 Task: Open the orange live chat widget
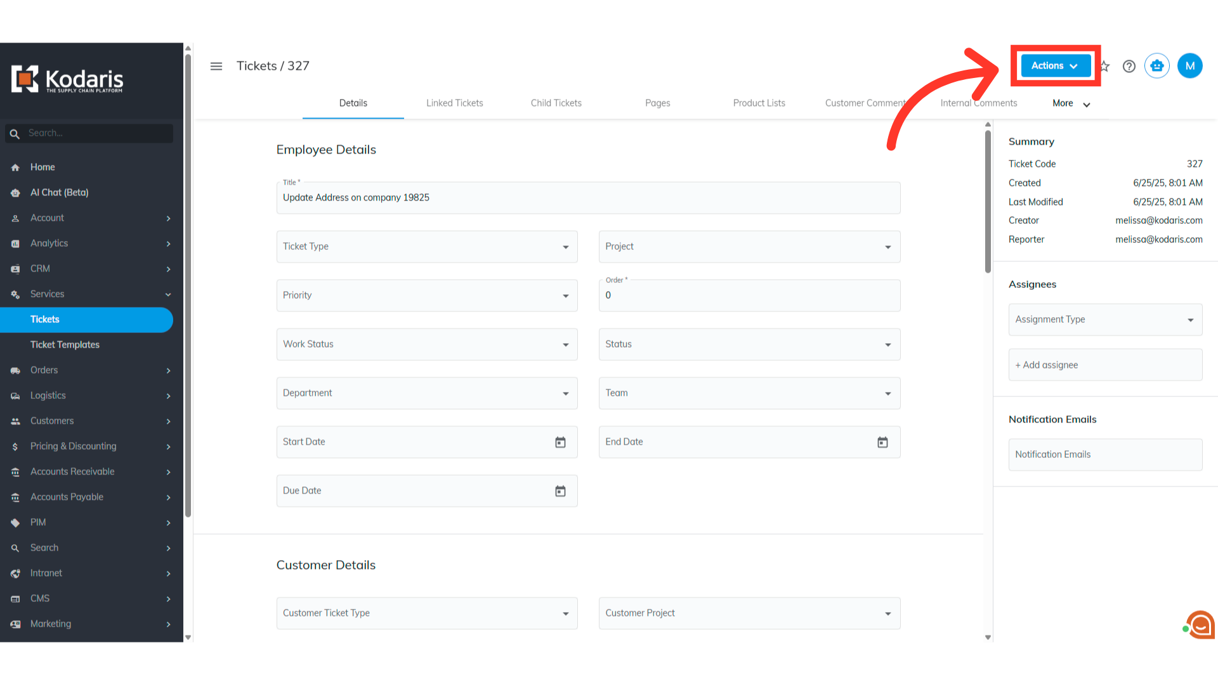coord(1200,625)
